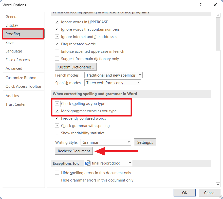Disable "Ignore words in UPPERCASE"
Image resolution: width=223 pixels, height=199 pixels.
click(x=57, y=22)
